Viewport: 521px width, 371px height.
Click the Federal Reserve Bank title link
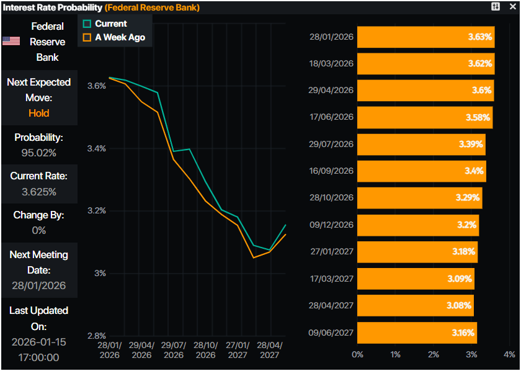click(152, 7)
